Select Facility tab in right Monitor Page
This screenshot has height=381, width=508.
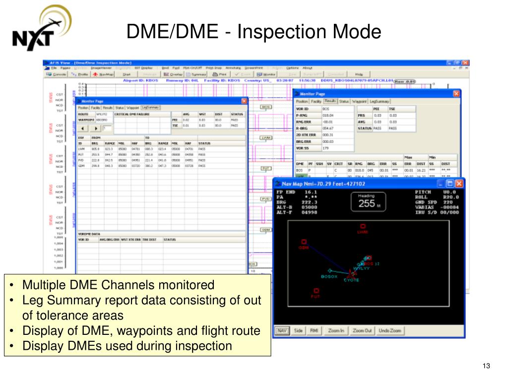(x=316, y=101)
